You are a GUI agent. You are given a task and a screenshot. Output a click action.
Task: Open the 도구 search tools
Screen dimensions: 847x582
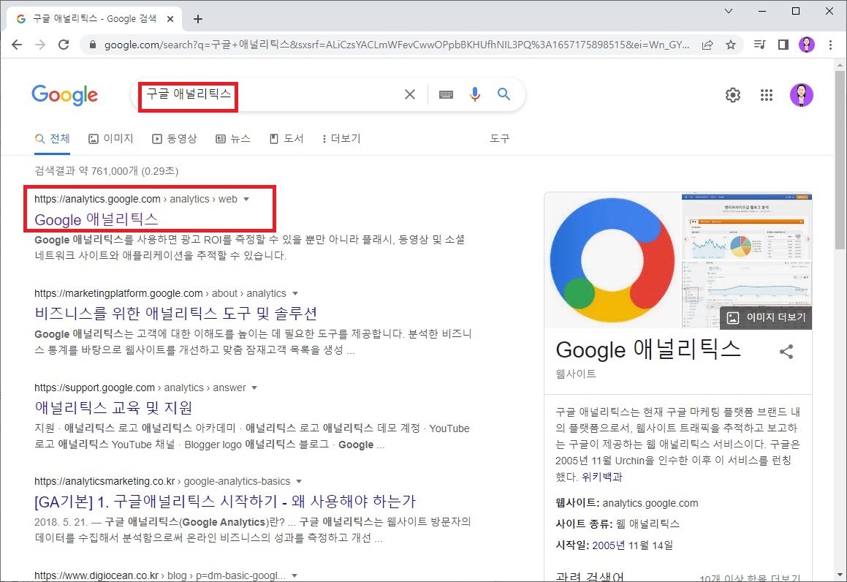pyautogui.click(x=500, y=139)
